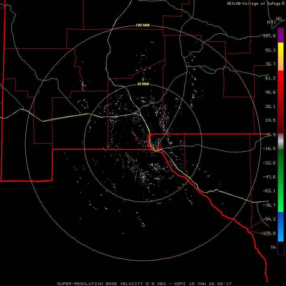Click the -32.0 legend value
This screenshot has width=286, height=286.
tap(269, 163)
